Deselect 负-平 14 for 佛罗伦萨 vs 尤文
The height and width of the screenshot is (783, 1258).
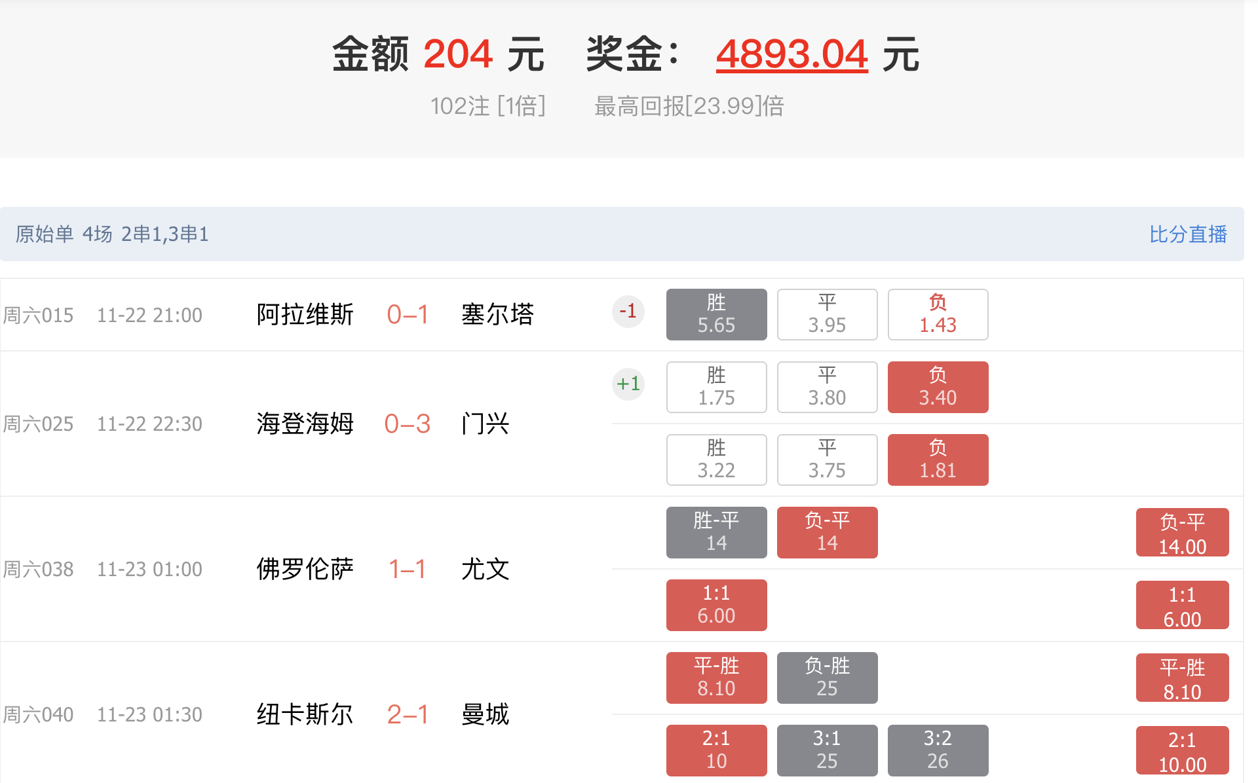(x=827, y=532)
